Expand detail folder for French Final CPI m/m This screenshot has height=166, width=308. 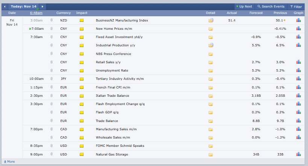[x=211, y=87]
